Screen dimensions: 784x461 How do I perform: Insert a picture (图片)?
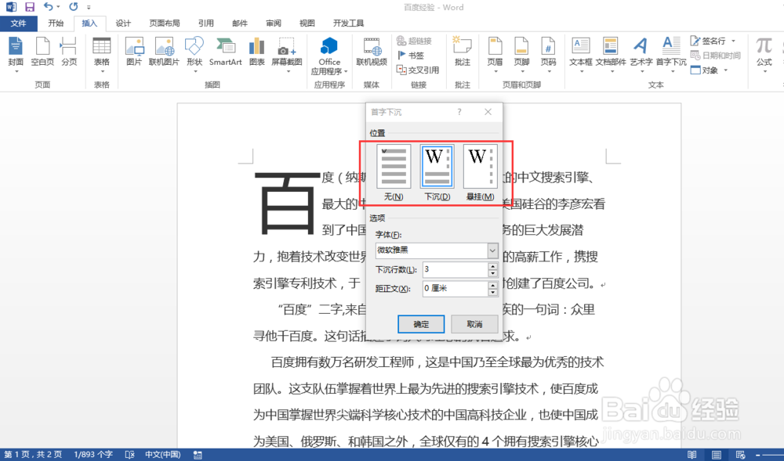point(134,52)
